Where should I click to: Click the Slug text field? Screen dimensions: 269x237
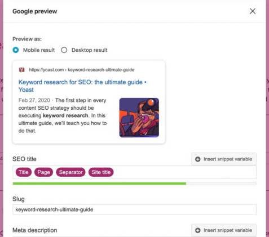(134, 209)
